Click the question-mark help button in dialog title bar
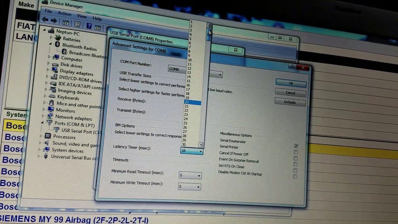Screen dimensions: 398x224 click(x=292, y=66)
